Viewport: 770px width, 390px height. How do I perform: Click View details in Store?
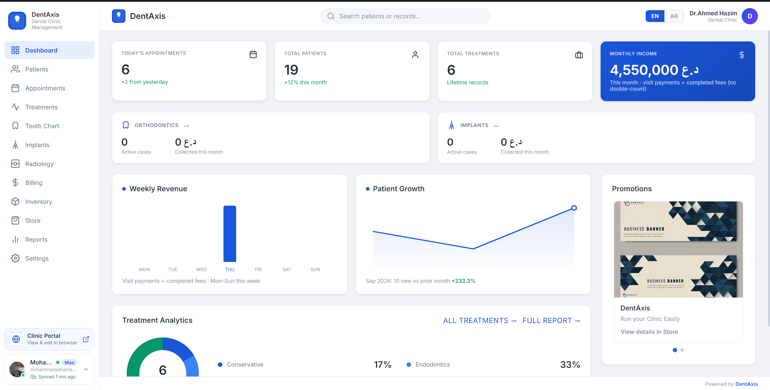[649, 331]
